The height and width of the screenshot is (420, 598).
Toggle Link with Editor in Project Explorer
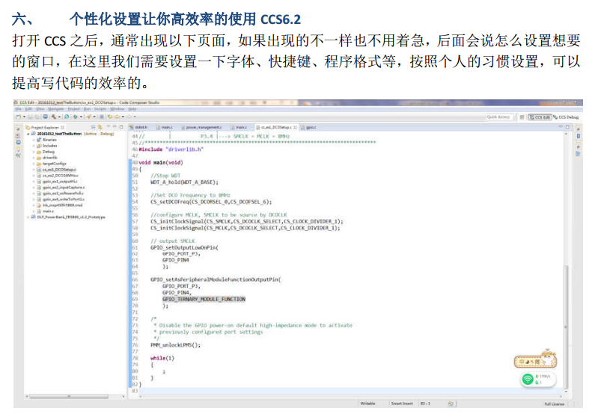100,127
